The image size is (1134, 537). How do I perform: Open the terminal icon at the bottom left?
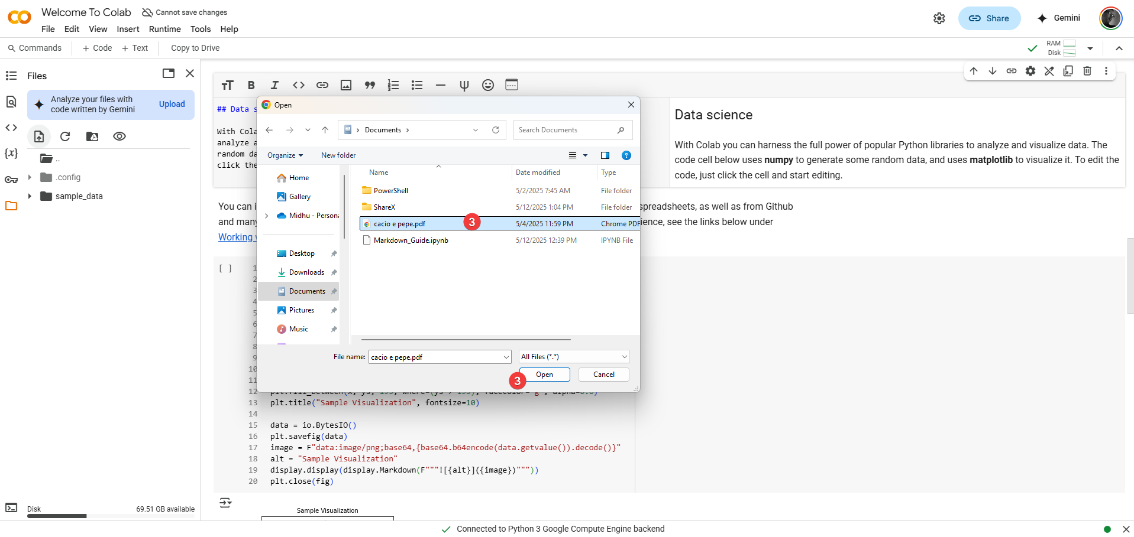[11, 507]
